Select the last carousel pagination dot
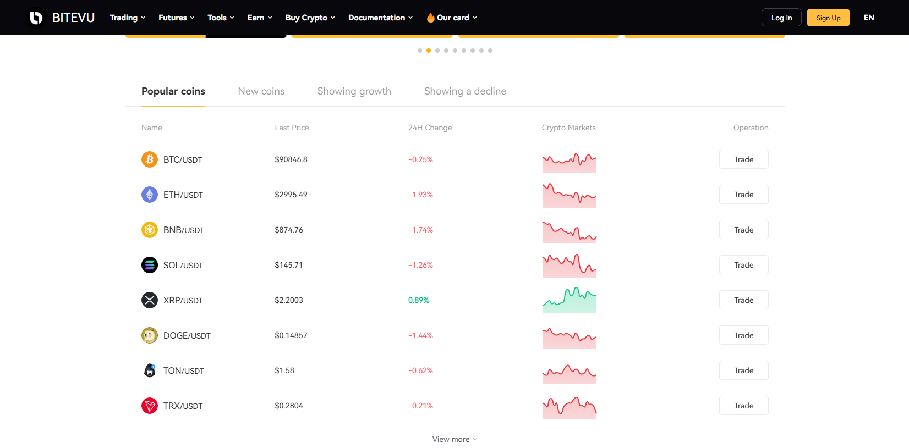 coord(490,51)
